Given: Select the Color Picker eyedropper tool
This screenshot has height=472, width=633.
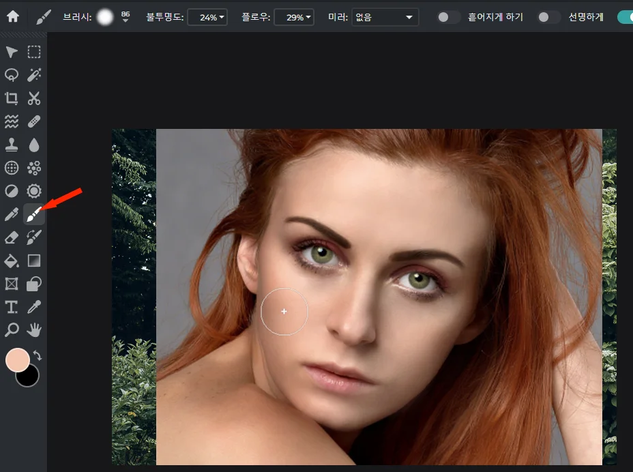Looking at the screenshot, I should pyautogui.click(x=34, y=307).
